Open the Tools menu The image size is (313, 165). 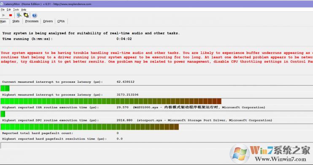pyautogui.click(x=16, y=10)
